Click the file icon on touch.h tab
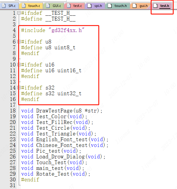 point(110,6)
